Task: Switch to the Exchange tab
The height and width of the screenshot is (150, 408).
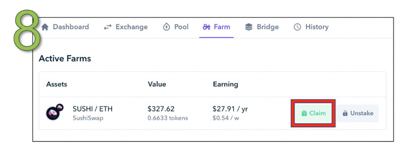Action: tap(131, 27)
